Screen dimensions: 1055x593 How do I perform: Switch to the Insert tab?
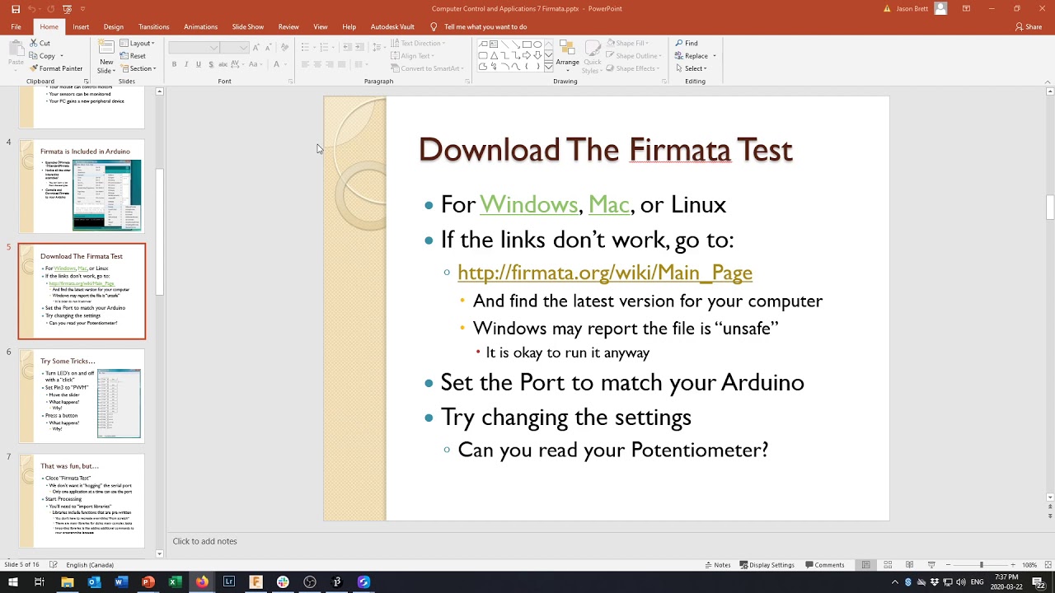coord(81,26)
